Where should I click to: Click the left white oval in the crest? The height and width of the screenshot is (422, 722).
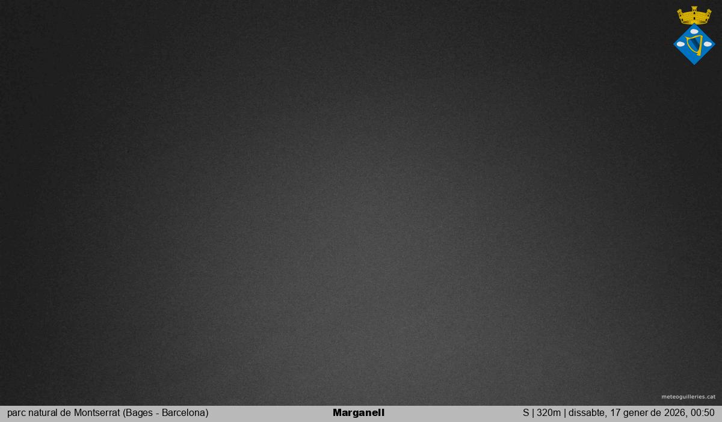coord(680,44)
